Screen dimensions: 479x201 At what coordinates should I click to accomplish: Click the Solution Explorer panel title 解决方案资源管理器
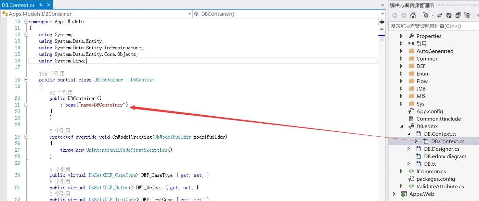click(412, 5)
